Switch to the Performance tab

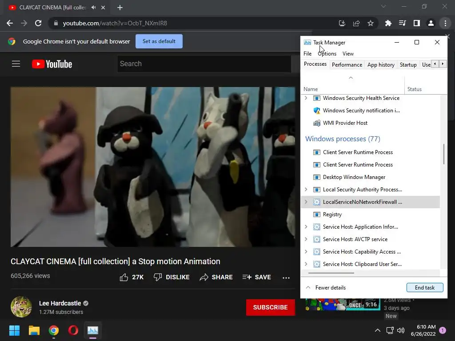[347, 65]
